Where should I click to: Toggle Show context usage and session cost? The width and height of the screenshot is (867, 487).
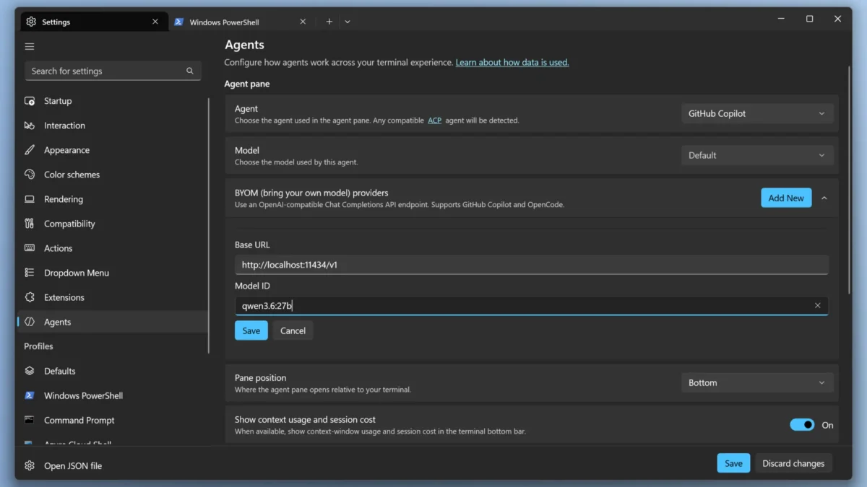802,425
